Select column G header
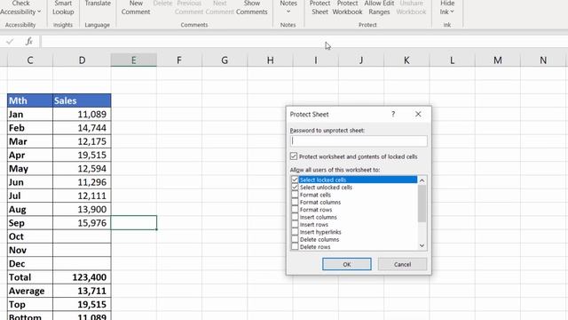Image resolution: width=568 pixels, height=320 pixels. [x=225, y=60]
